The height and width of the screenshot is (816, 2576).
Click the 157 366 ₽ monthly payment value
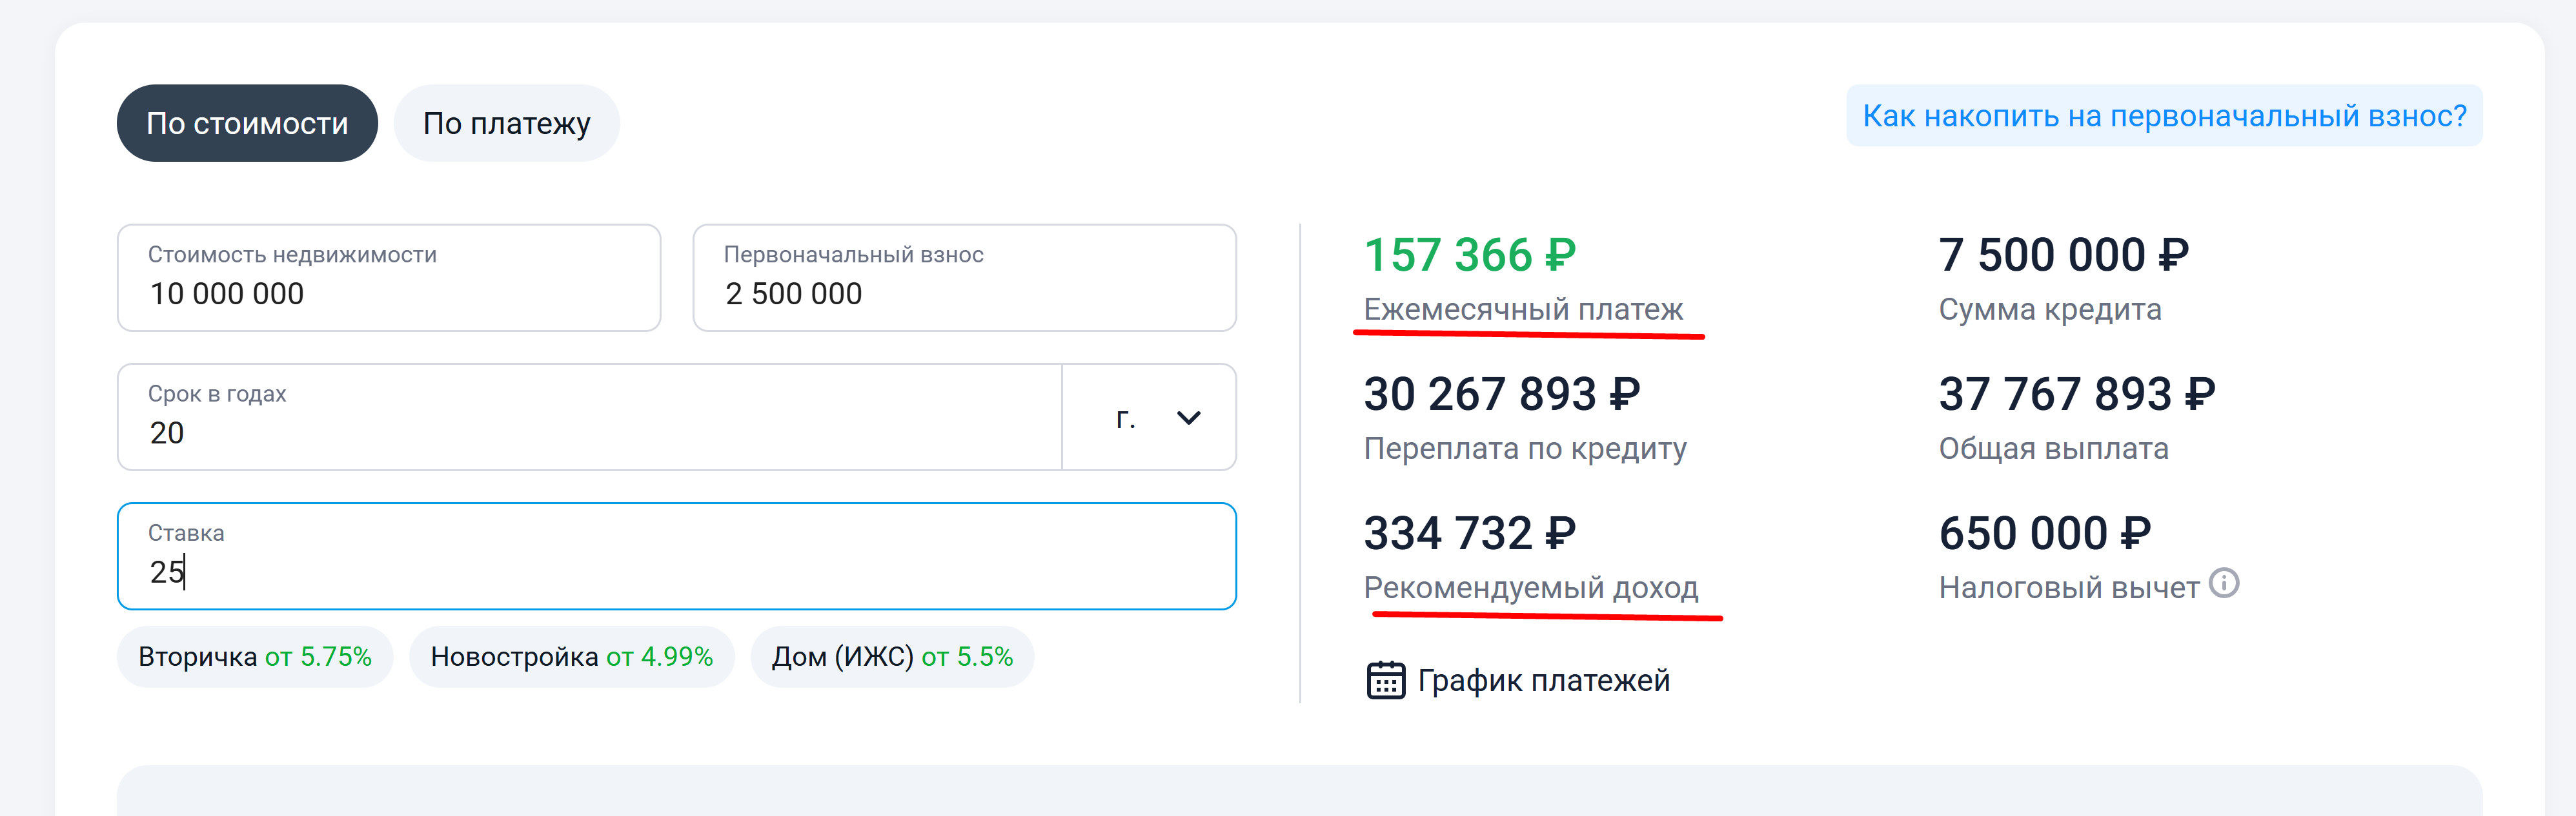click(x=1469, y=255)
